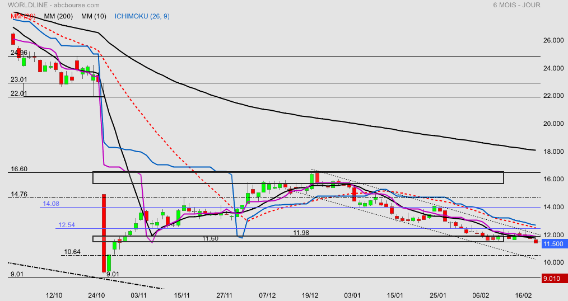Click the 16.000 price axis value
This screenshot has width=568, height=301.
553,178
